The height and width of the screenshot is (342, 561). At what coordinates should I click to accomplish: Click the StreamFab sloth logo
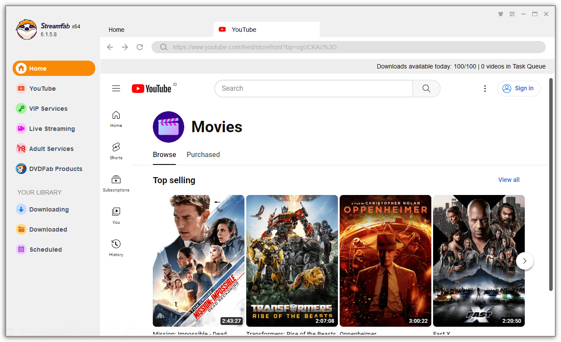(x=26, y=30)
